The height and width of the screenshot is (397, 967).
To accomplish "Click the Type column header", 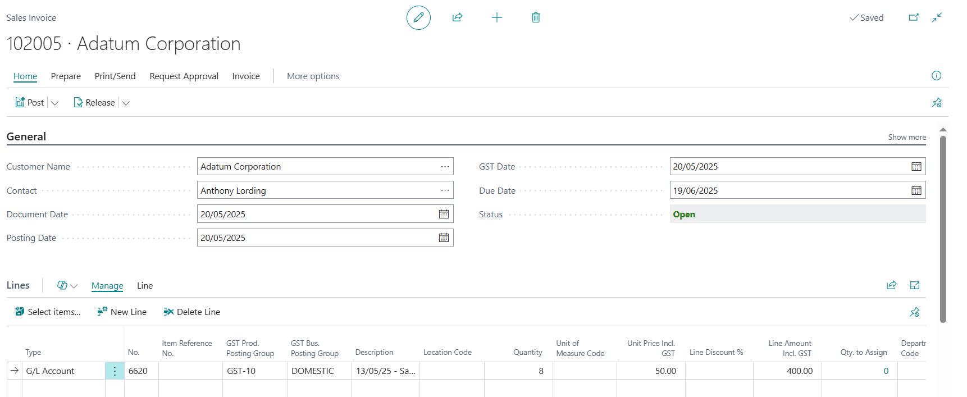I will (x=33, y=353).
